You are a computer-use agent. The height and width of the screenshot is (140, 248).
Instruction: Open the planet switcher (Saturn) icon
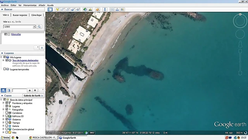click(x=98, y=9)
